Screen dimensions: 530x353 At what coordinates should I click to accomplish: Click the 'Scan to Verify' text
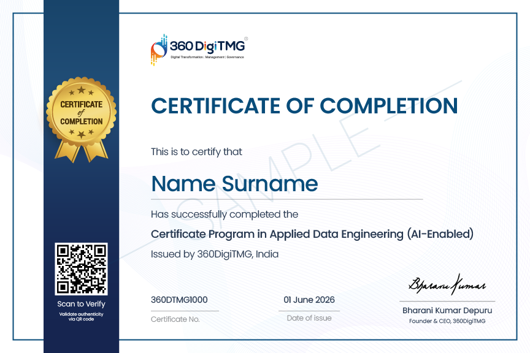pos(81,304)
